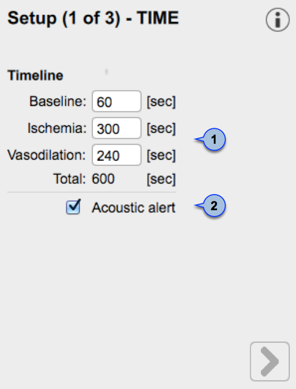Click the [sec] unit beside Baseline
Screen dimensions: 296x389
pyautogui.click(x=161, y=102)
